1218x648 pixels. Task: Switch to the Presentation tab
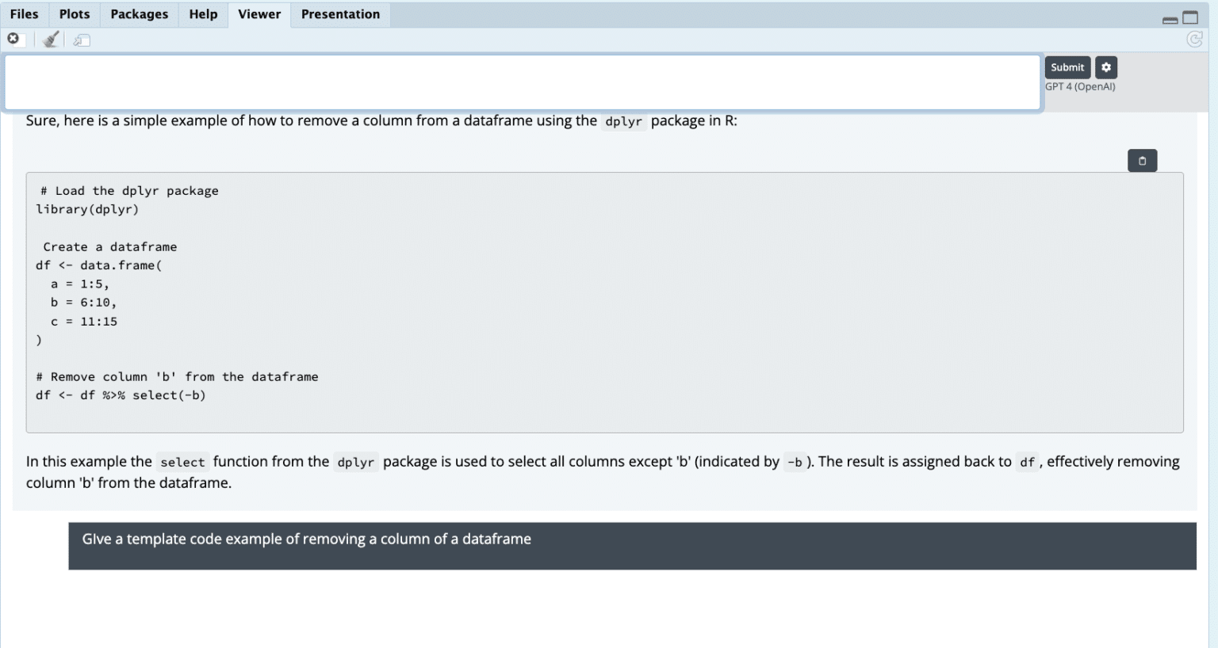pos(339,13)
